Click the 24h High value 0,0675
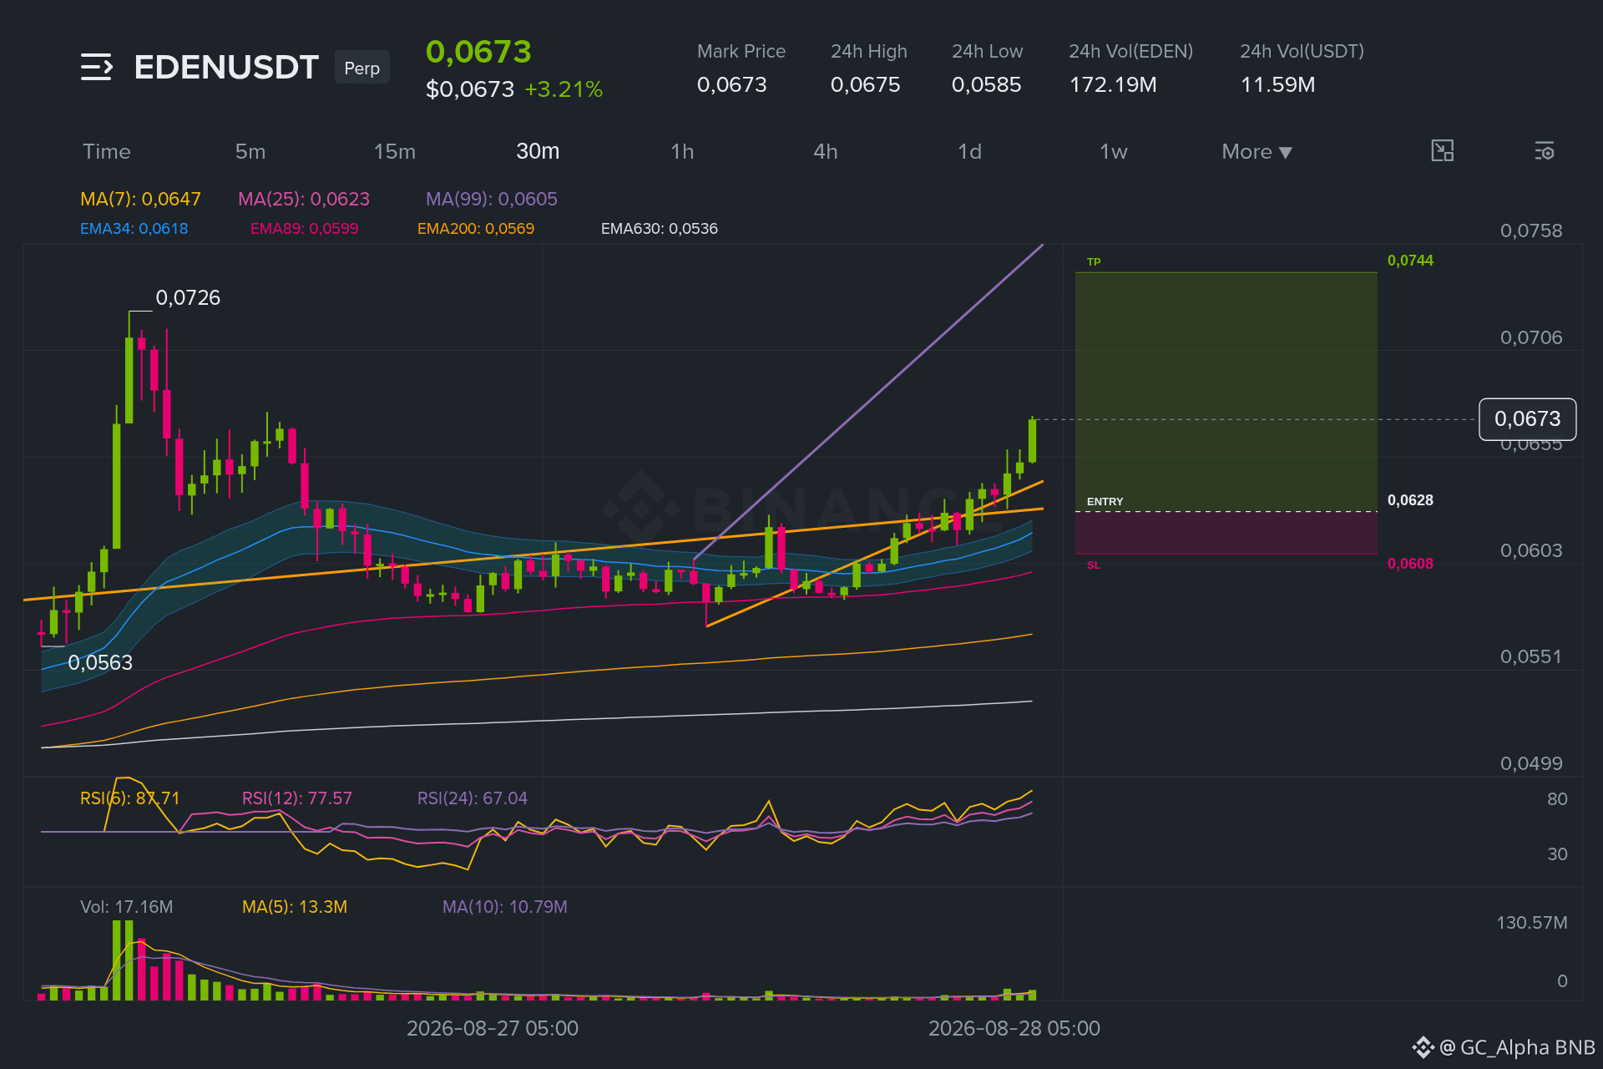1603x1069 pixels. [x=865, y=85]
